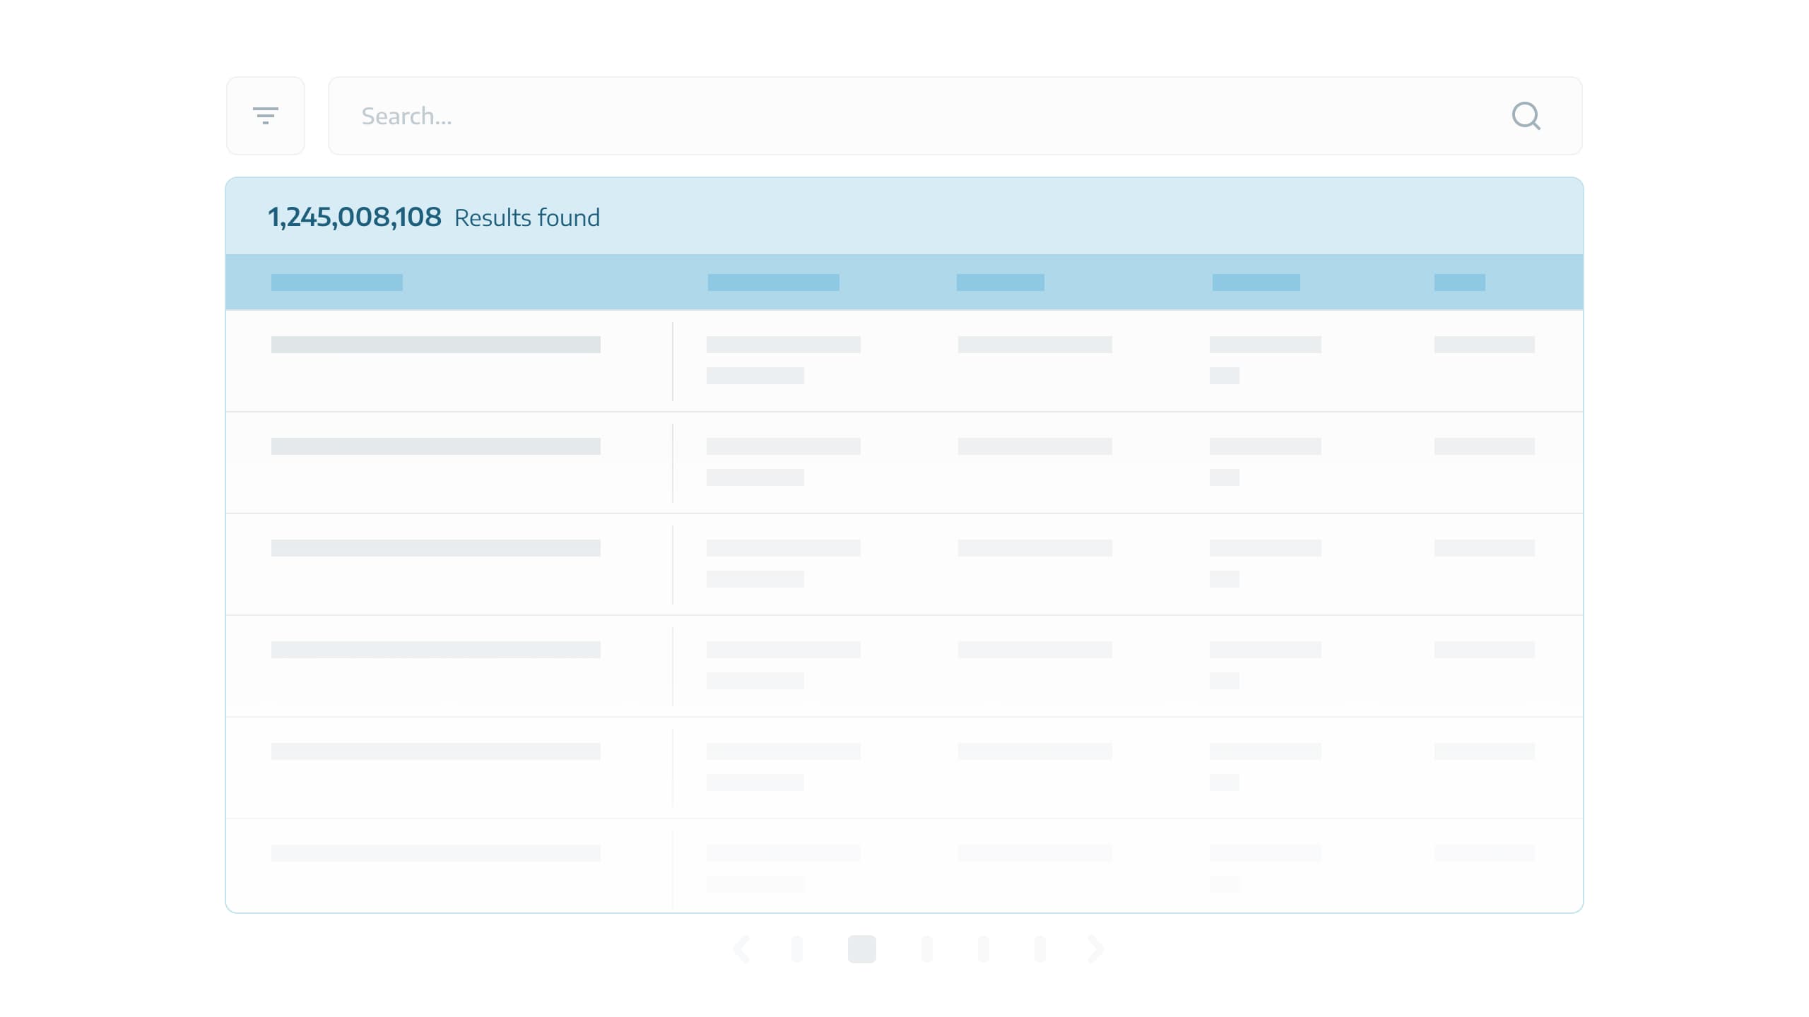Viewport: 1809px width, 1017px height.
Task: Open the fourth result row's title placeholder
Action: coord(436,650)
